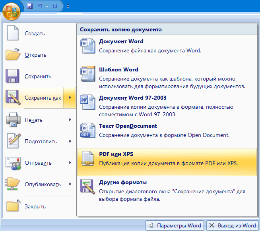Click text 'выбора формата файла.'
This screenshot has width=260, height=231.
tap(130, 199)
